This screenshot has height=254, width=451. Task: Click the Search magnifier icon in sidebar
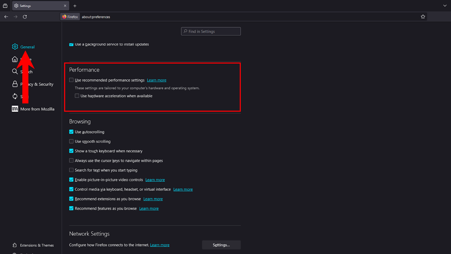coord(15,71)
